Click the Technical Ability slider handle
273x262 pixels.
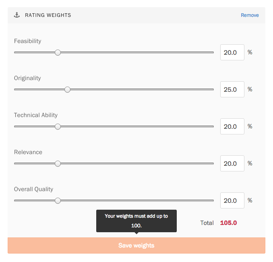(x=58, y=127)
